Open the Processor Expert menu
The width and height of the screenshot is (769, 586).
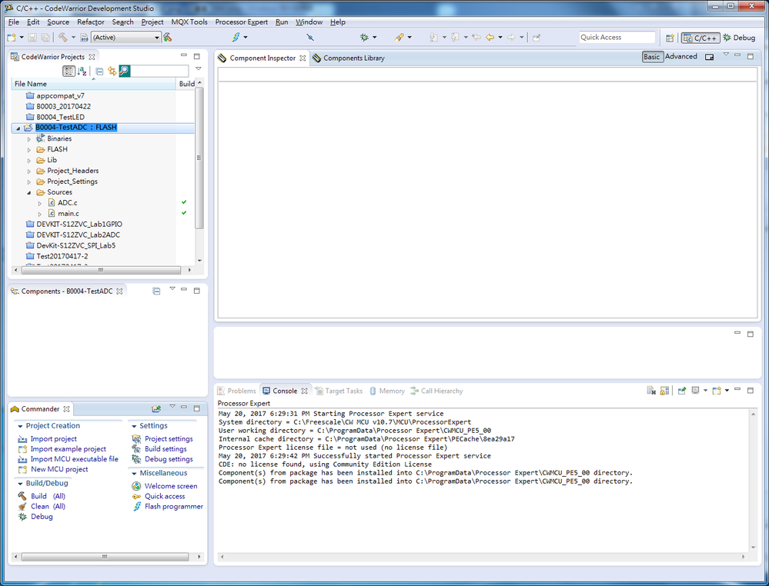tap(241, 22)
